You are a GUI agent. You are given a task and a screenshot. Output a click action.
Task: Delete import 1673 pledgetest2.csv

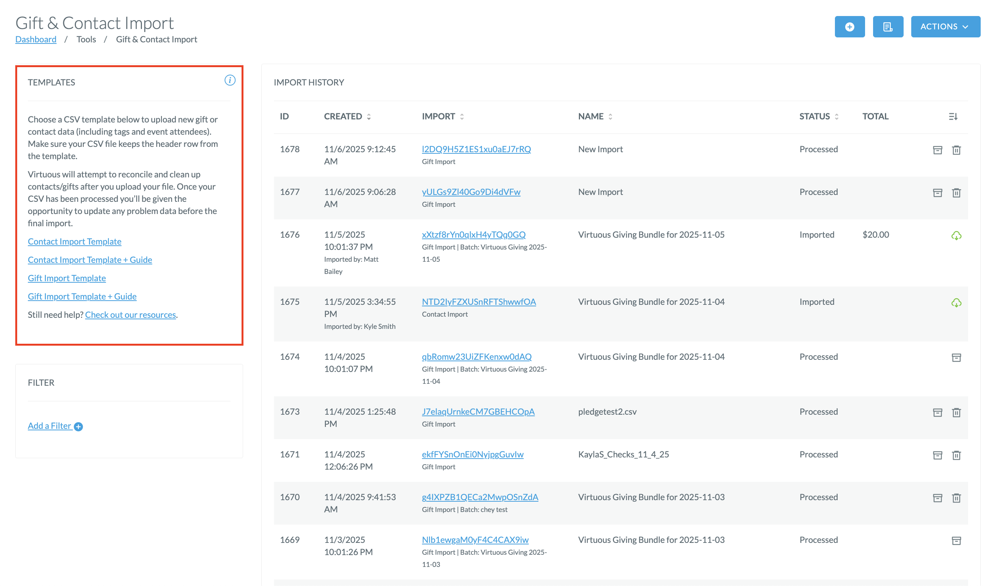[956, 412]
